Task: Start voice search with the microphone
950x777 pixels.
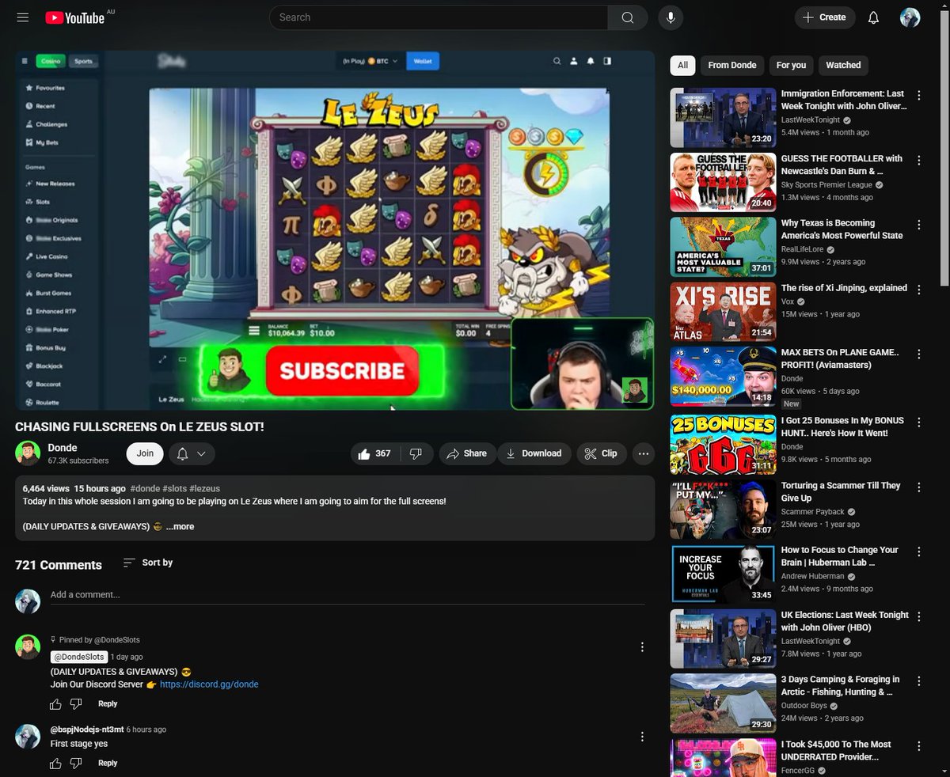Action: pyautogui.click(x=671, y=17)
